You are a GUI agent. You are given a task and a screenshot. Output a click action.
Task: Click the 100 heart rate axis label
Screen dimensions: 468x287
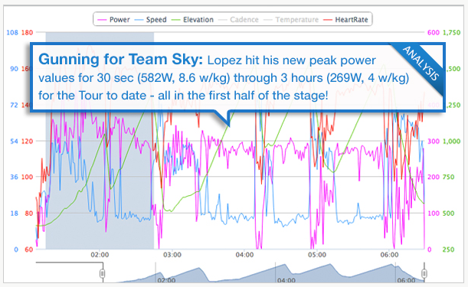click(27, 177)
